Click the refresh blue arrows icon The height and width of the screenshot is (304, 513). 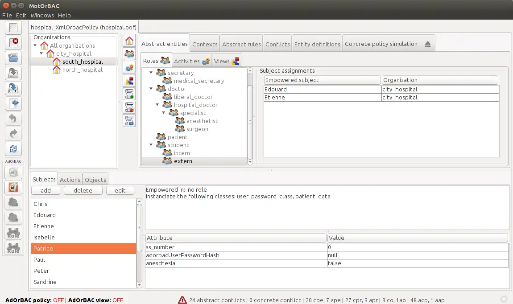[x=13, y=149]
